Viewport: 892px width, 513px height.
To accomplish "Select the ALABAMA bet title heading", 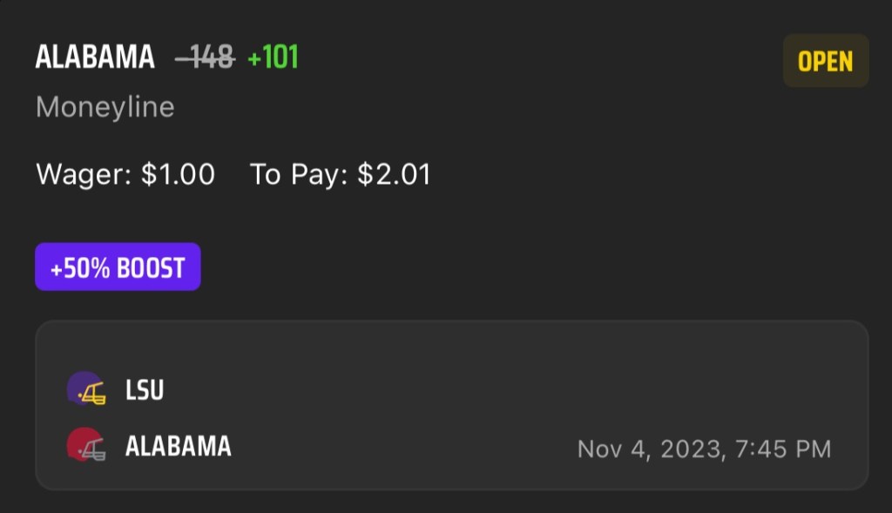I will tap(95, 58).
